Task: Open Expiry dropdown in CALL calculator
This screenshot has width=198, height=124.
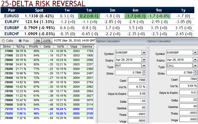Action: click(x=195, y=60)
